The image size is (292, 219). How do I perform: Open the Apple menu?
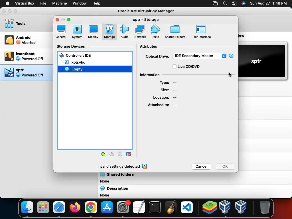[7, 3]
